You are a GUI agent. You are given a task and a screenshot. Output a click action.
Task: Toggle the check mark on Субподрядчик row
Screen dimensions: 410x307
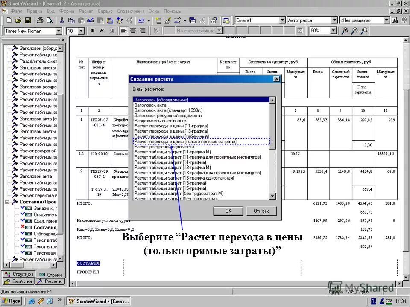(23, 234)
